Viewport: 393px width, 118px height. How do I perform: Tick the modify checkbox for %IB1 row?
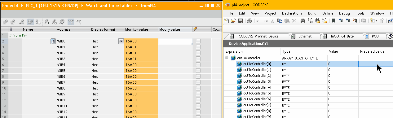click(x=198, y=47)
